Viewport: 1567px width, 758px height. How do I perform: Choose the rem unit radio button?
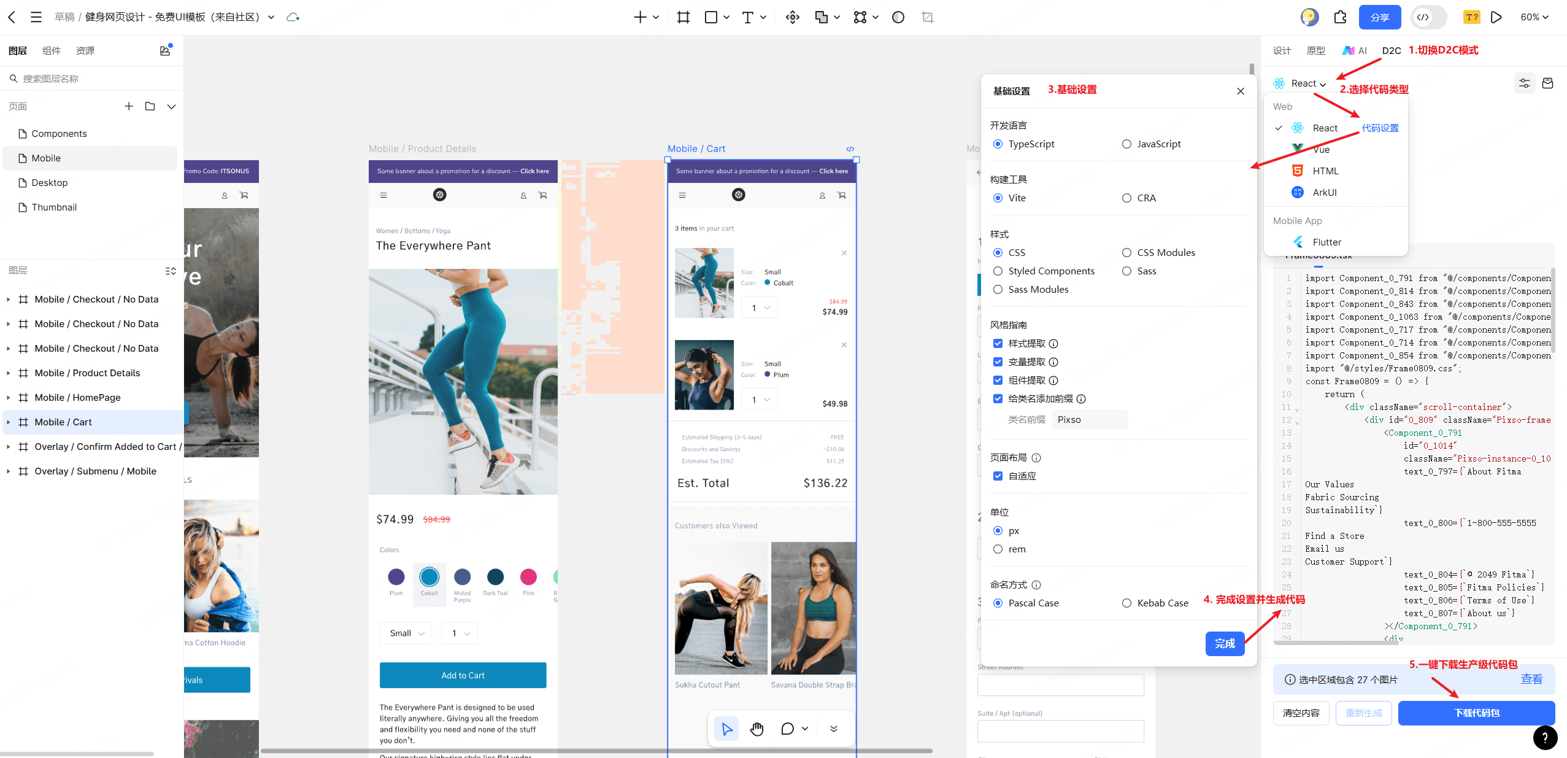click(998, 549)
